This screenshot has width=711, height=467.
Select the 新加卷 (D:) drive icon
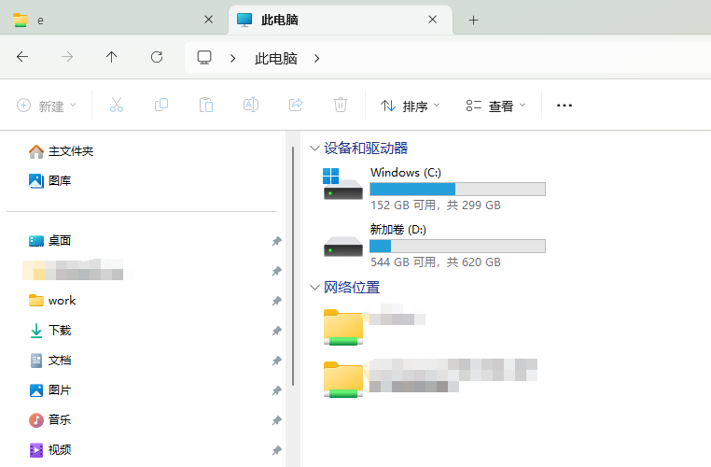342,247
